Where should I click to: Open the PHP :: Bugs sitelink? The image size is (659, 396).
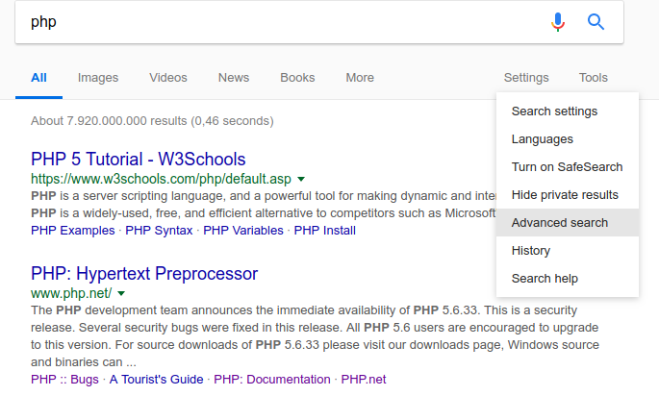[64, 380]
